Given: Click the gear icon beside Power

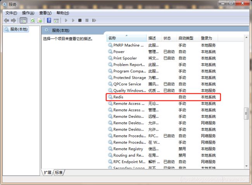Looking at the screenshot, I should (110, 52).
